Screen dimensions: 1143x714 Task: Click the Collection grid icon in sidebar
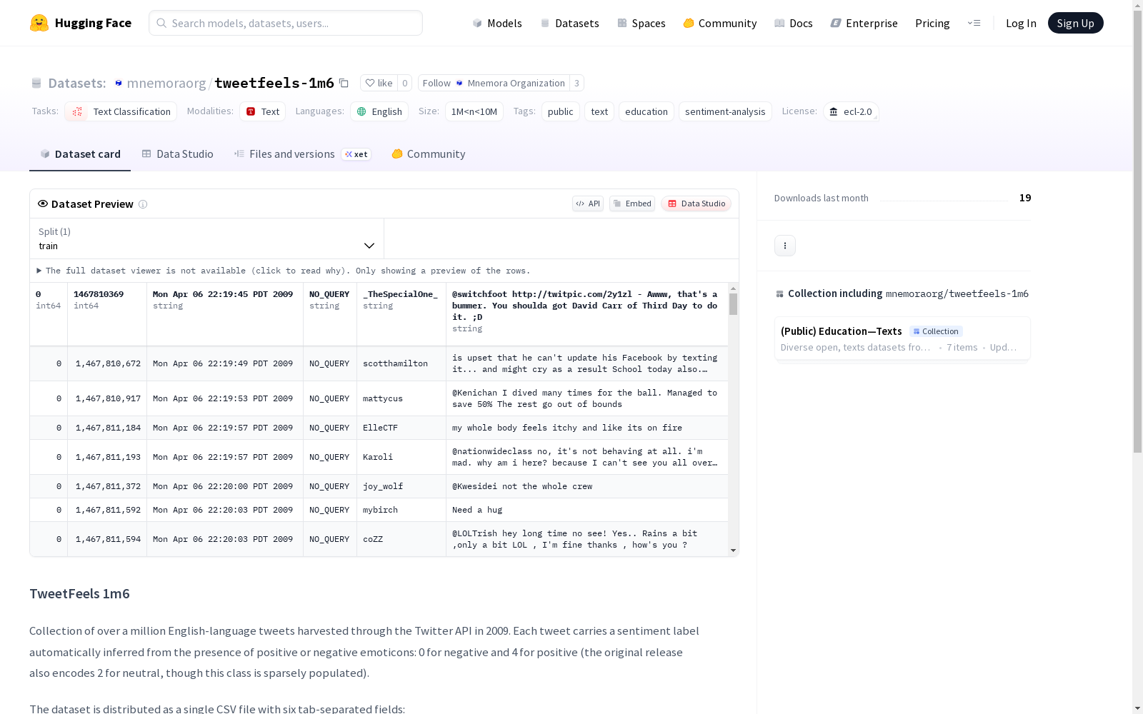[779, 293]
